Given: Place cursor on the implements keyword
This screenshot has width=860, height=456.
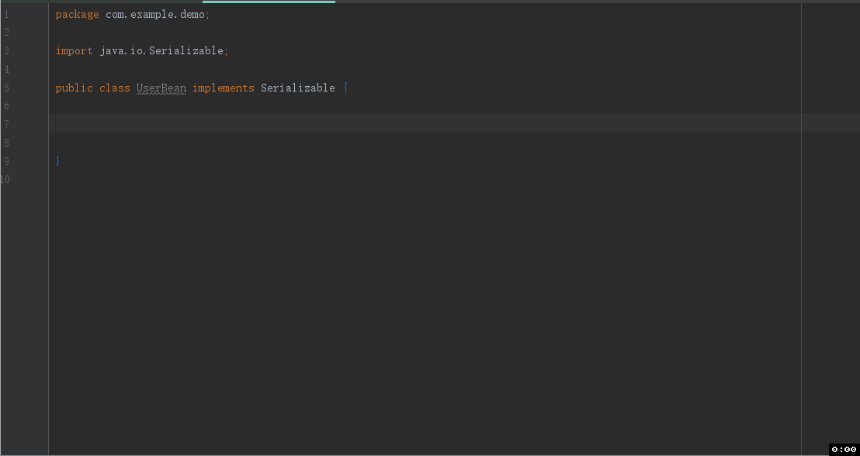Looking at the screenshot, I should pos(224,88).
